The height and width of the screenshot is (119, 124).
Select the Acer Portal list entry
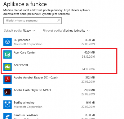pyautogui.click(x=49, y=67)
